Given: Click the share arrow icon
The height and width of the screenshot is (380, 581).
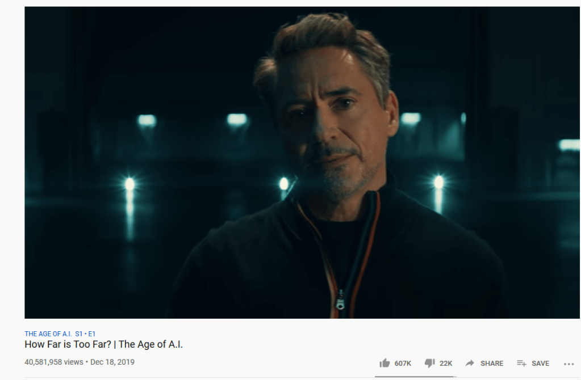Looking at the screenshot, I should tap(470, 363).
